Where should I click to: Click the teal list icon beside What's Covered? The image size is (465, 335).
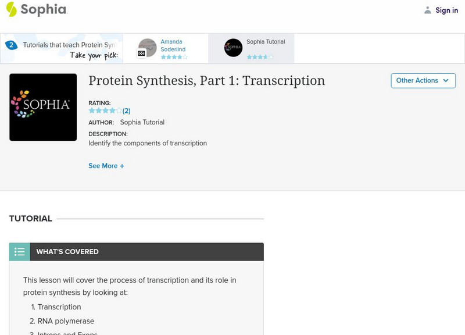20,252
